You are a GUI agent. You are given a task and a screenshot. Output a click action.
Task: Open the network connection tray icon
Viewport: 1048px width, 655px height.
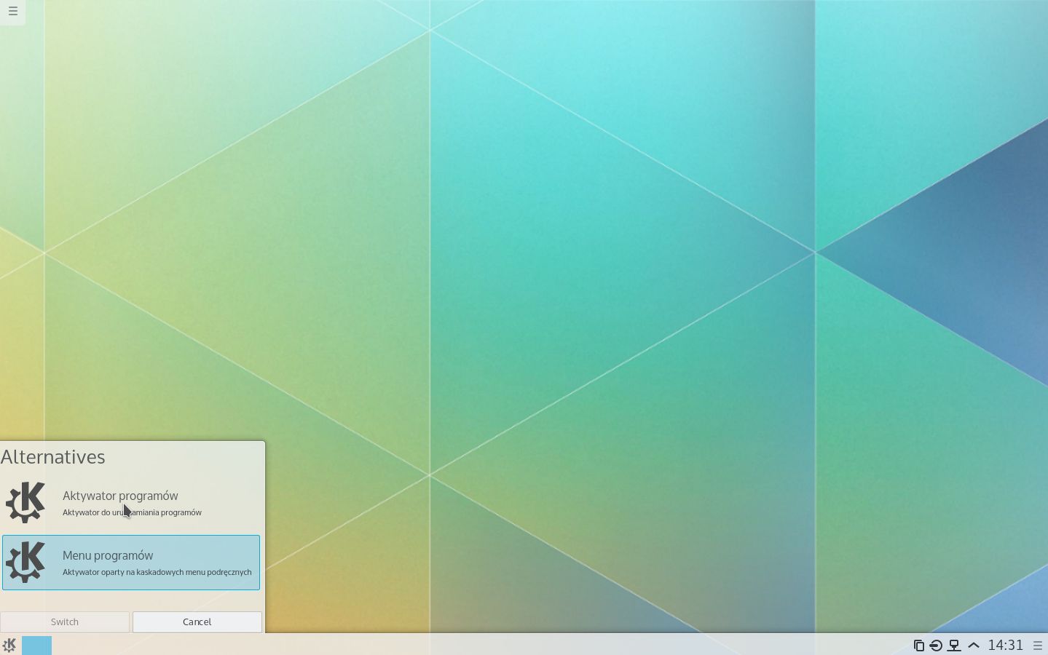tap(954, 646)
